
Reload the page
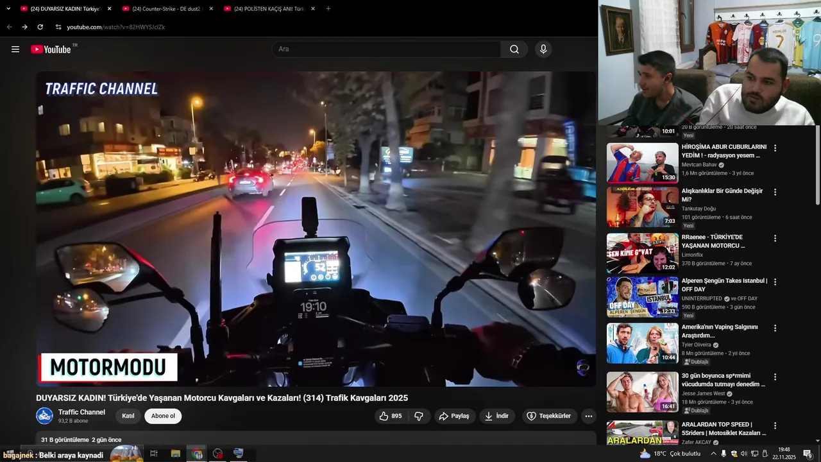[40, 27]
